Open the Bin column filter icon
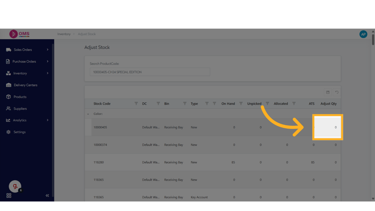The height and width of the screenshot is (211, 375). (185, 104)
